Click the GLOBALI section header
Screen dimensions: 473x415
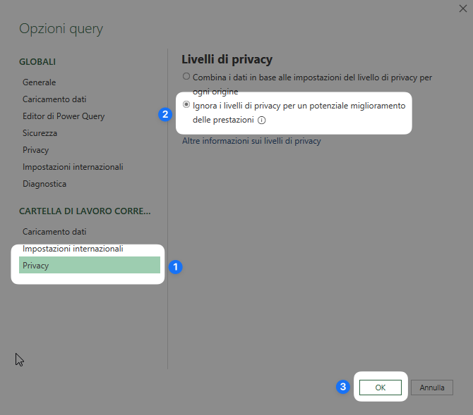(x=37, y=62)
